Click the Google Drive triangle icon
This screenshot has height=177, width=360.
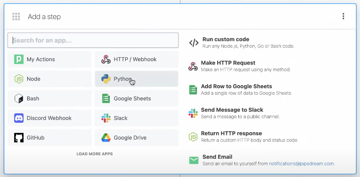tap(106, 137)
